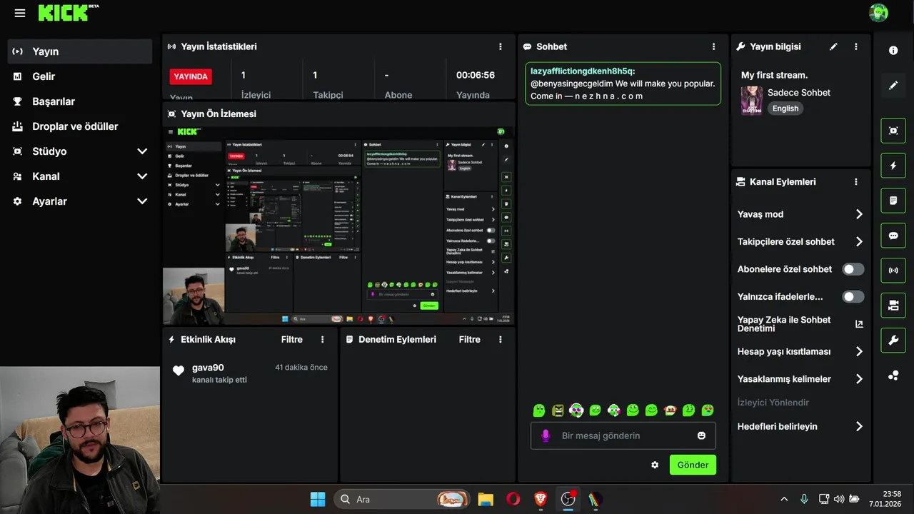This screenshot has width=914, height=514.
Task: Click gava90 in the activity feed
Action: pos(208,368)
